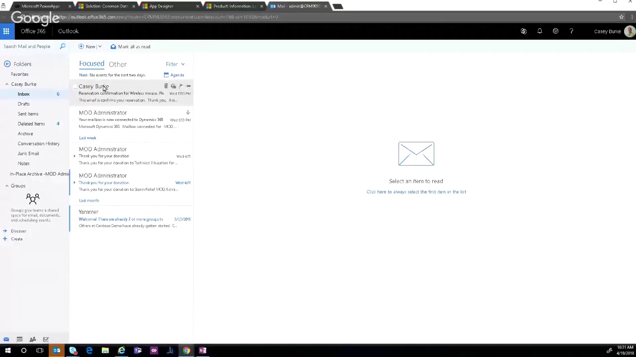Select Favorites in the folder pane
This screenshot has height=357, width=636.
point(20,74)
